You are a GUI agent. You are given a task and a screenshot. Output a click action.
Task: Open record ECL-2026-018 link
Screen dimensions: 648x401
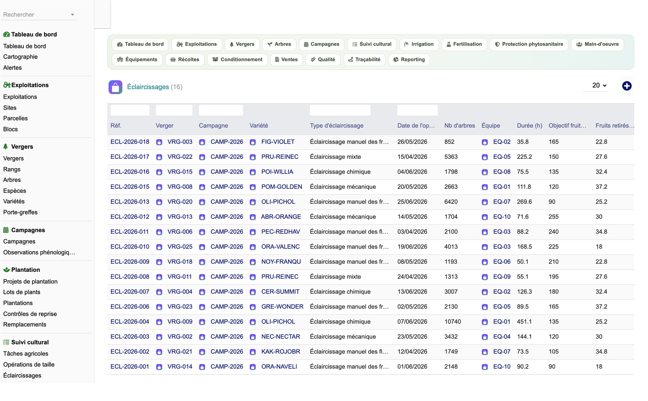[x=130, y=142]
